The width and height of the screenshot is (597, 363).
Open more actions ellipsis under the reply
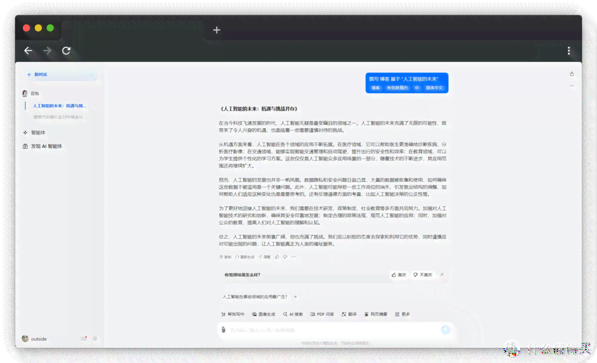(x=294, y=257)
